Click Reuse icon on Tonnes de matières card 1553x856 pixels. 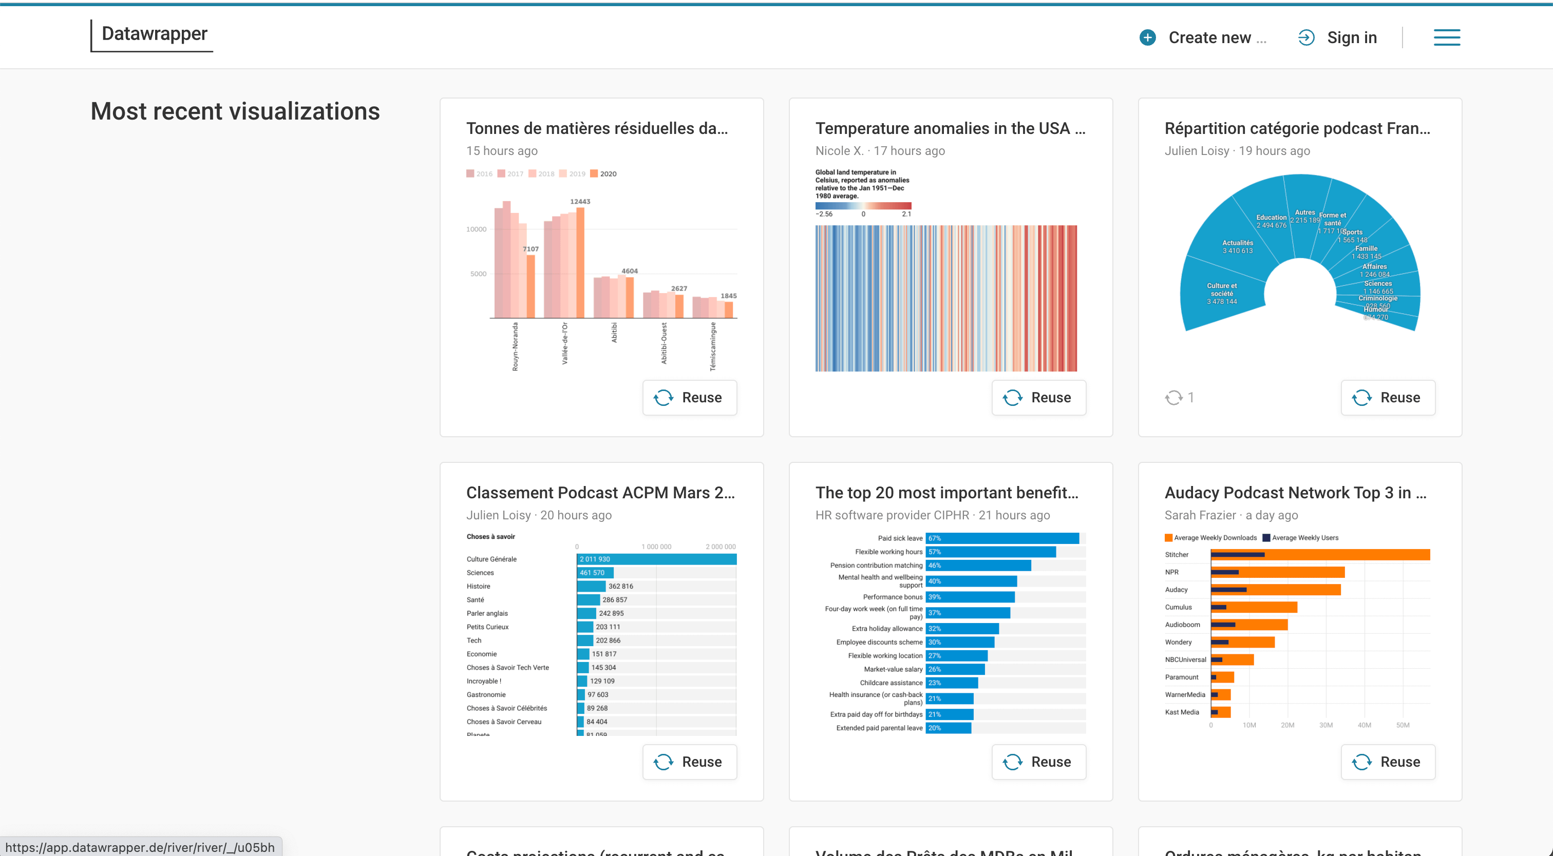click(663, 398)
